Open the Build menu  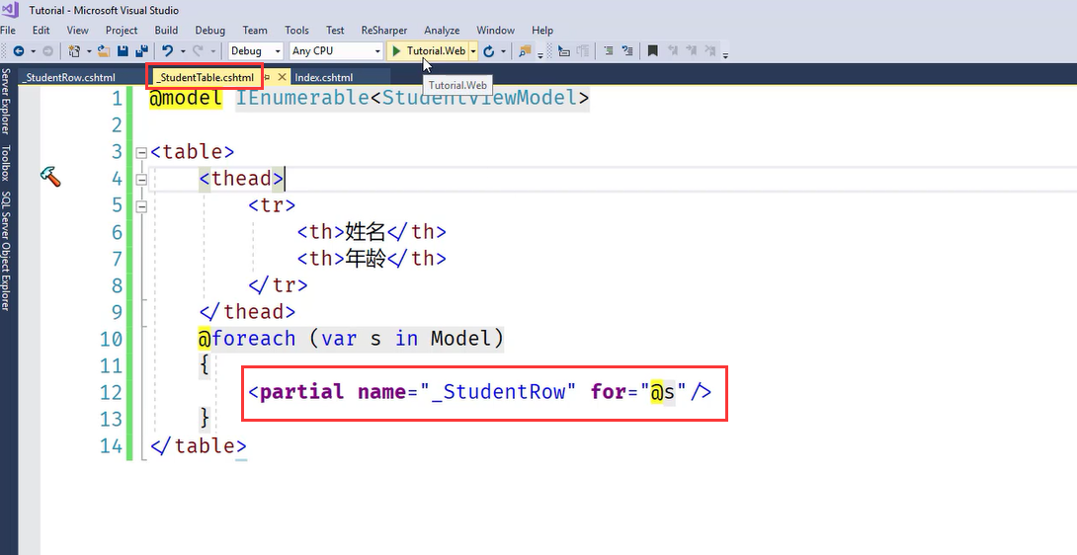[166, 31]
